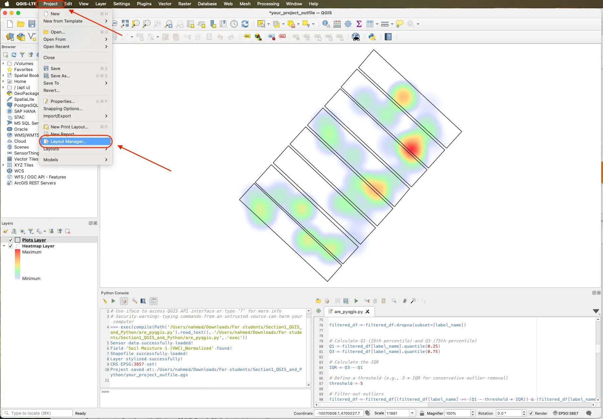Open the Project menu
The image size is (603, 419).
tap(50, 4)
